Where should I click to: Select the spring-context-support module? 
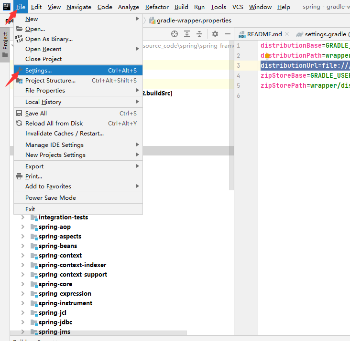73,275
